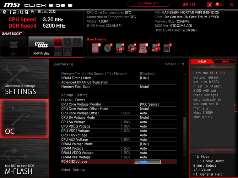Open CPU Core Voltage Monitor [VCC Sense] option
The image size is (238, 178).
pos(149,104)
